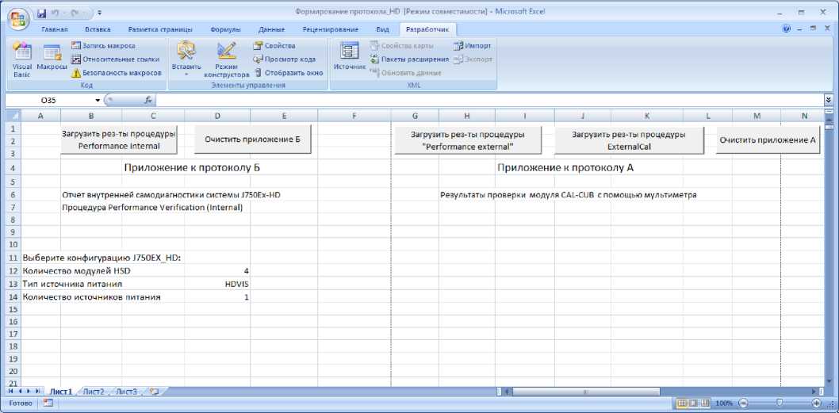Customize the Quick Access Toolbar dropdown
The width and height of the screenshot is (839, 413).
click(100, 12)
